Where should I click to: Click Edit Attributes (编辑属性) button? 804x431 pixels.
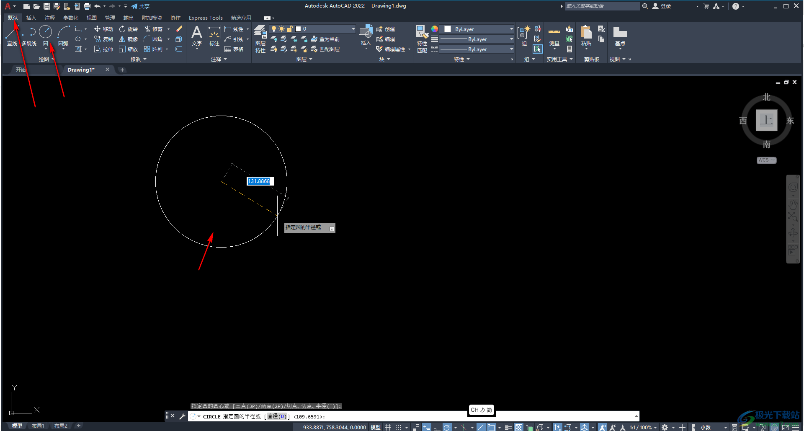(391, 49)
